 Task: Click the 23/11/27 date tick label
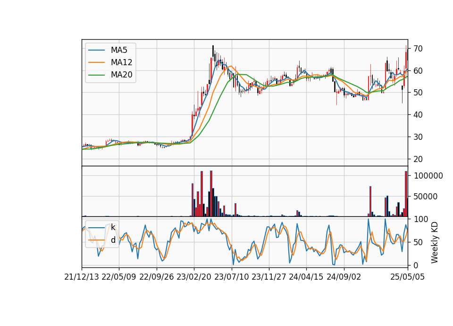coord(269,277)
